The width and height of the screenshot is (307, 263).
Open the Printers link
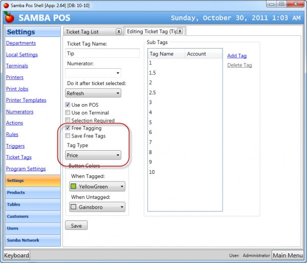[14, 77]
